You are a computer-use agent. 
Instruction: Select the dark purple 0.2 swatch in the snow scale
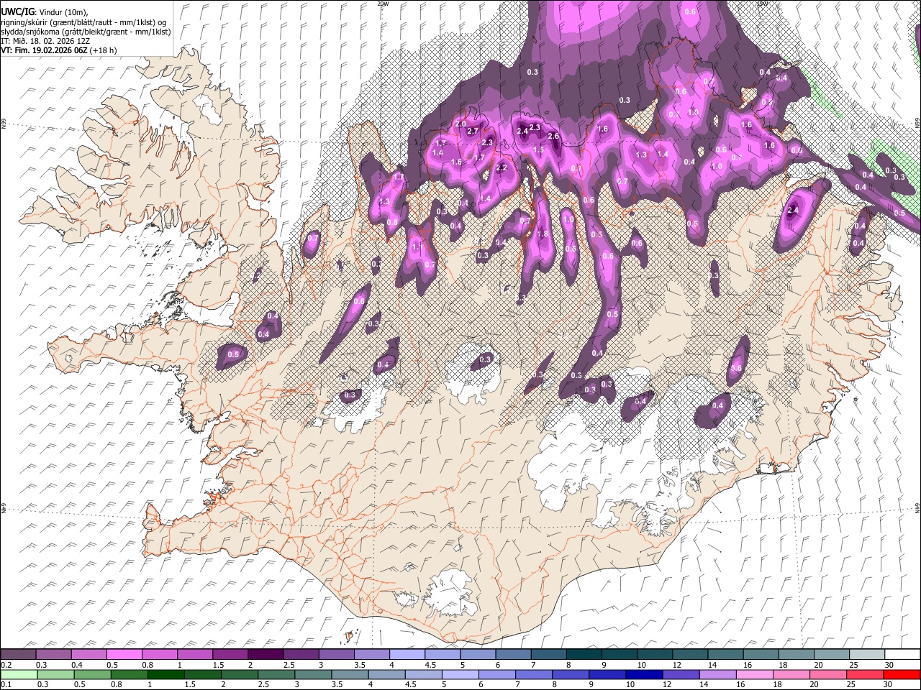click(18, 654)
